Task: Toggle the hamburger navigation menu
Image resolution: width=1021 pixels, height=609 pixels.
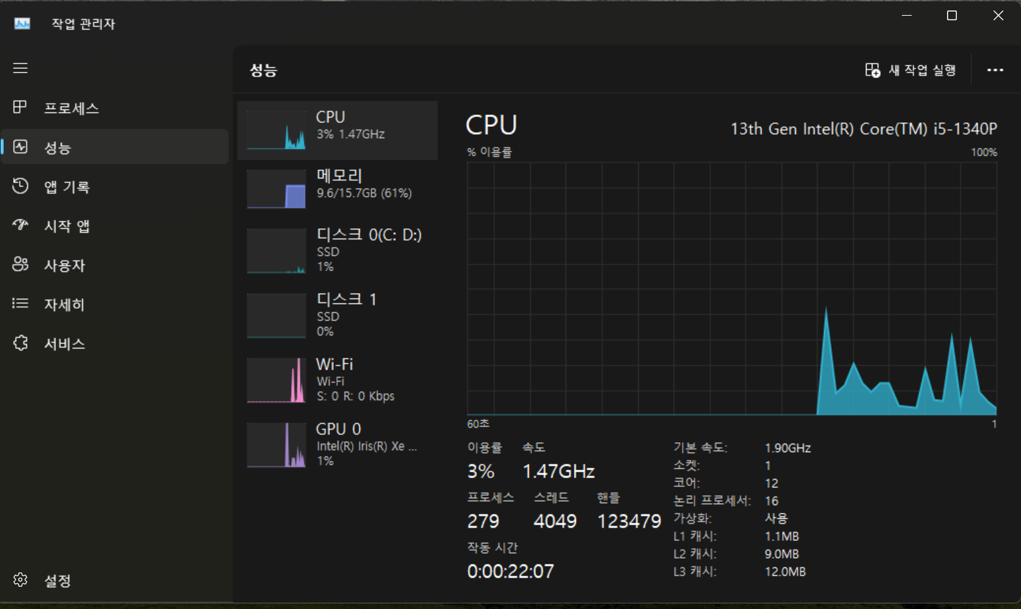Action: [20, 68]
